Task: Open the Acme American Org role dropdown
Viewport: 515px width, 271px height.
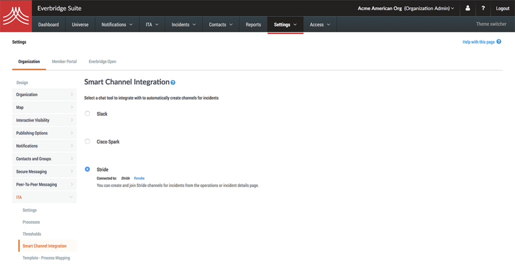Action: point(406,9)
